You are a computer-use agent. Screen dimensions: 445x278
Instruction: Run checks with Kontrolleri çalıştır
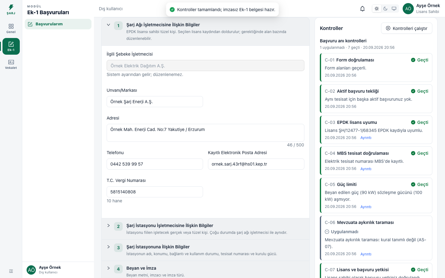[x=407, y=28]
